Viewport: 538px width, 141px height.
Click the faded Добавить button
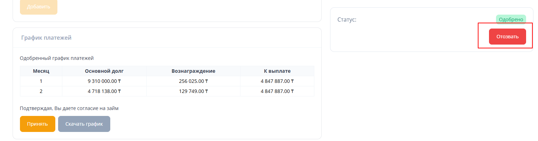[x=39, y=7]
